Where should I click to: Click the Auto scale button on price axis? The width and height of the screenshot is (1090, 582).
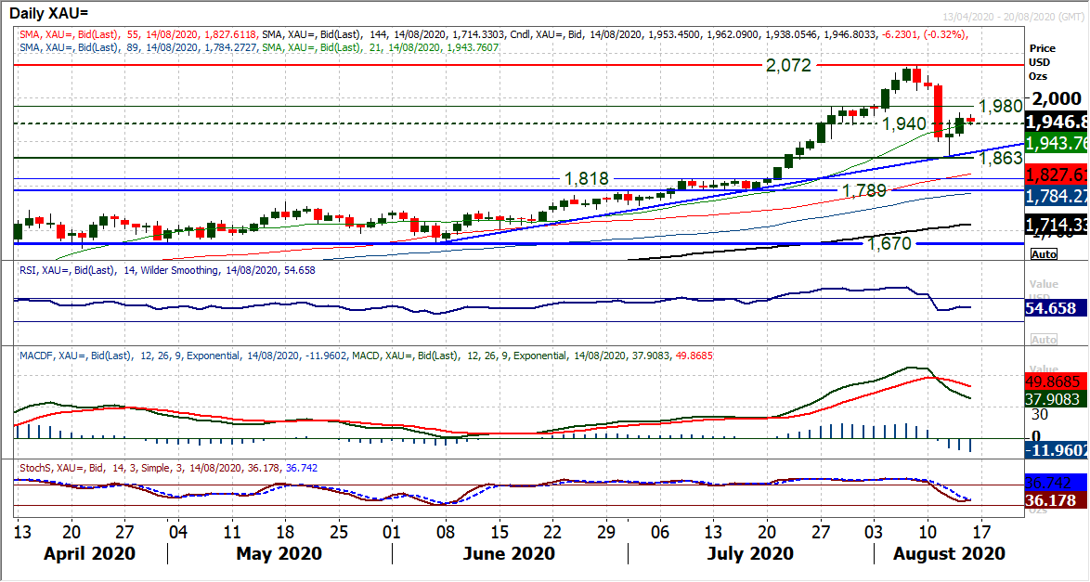click(x=1044, y=253)
